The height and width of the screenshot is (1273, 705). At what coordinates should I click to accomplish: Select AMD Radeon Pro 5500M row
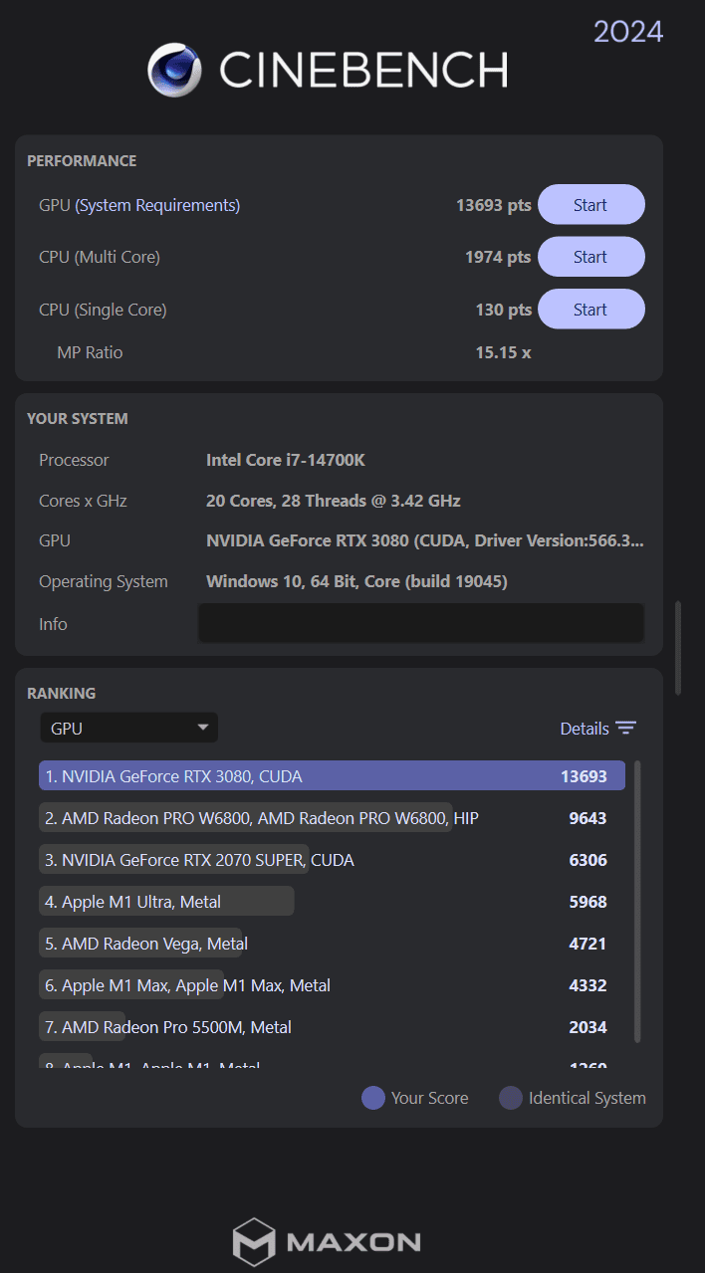332,1027
